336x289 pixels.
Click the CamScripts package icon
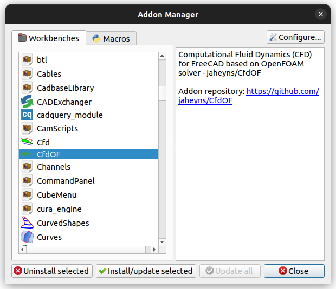[27, 129]
